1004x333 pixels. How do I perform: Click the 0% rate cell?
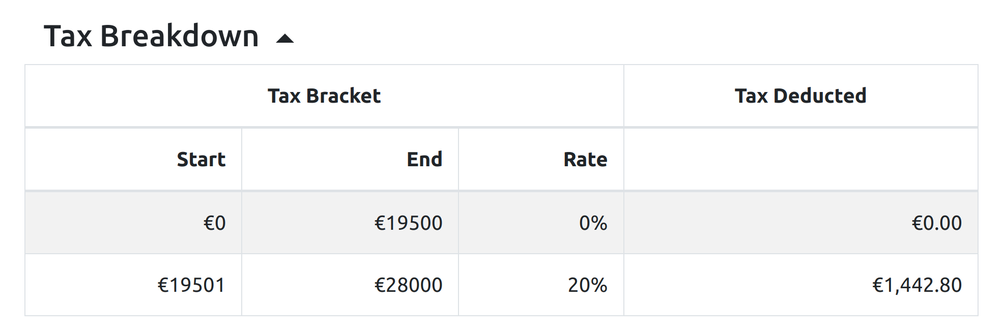(x=593, y=223)
